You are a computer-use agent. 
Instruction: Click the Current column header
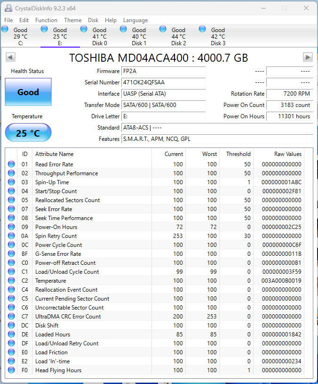[x=169, y=154]
